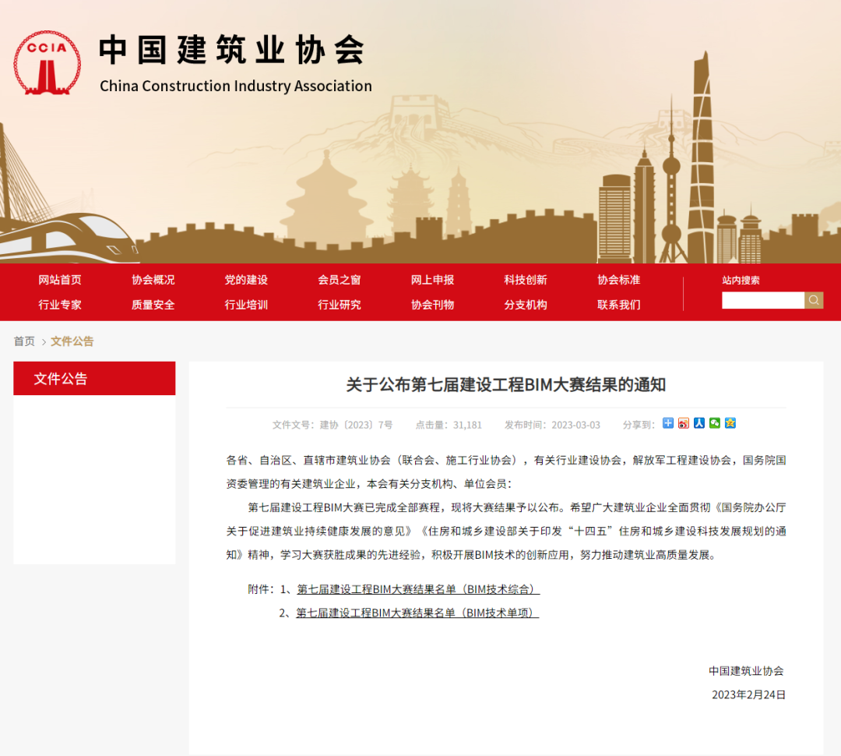Open the blue plus more-share icon

668,423
